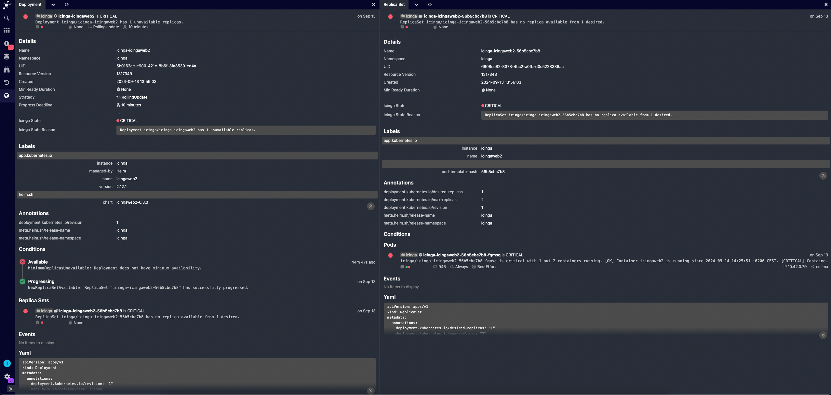Expand the YAML section on the Deployment panel
The width and height of the screenshot is (831, 395).
point(370,390)
